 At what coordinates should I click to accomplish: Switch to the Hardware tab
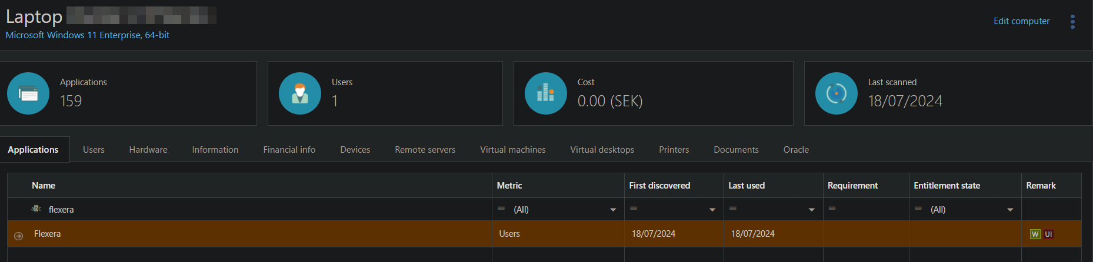[x=148, y=150]
